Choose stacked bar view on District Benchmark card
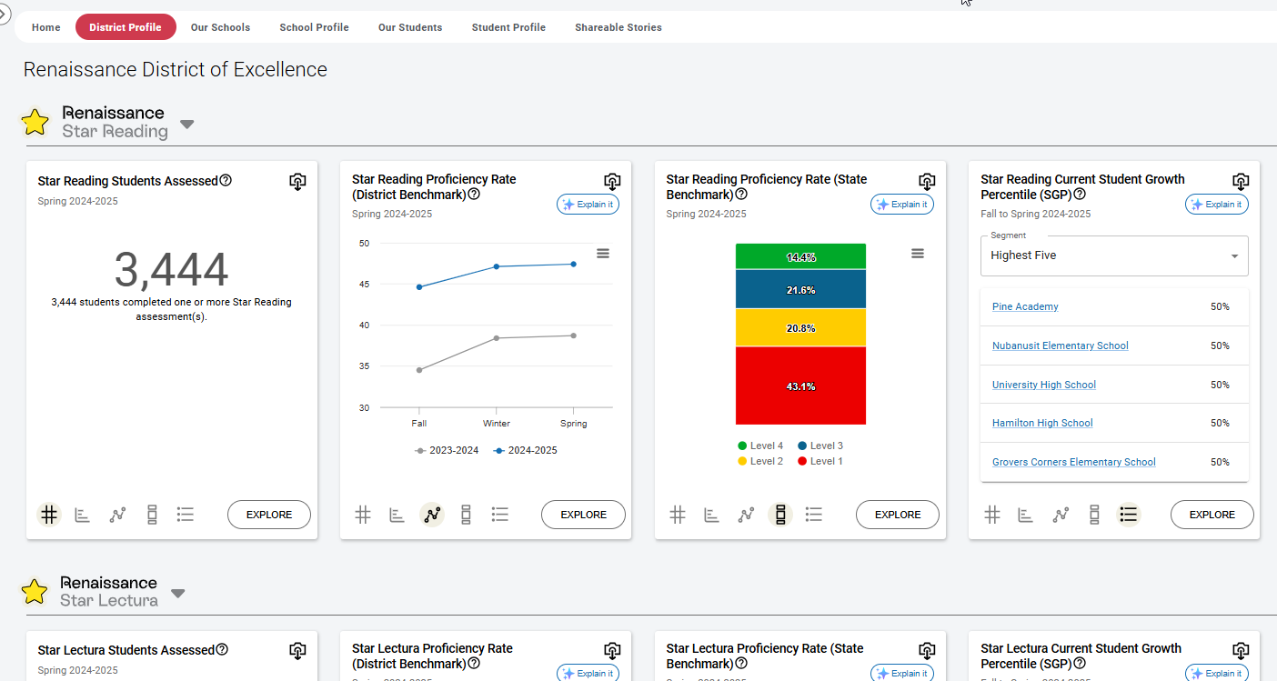The image size is (1277, 681). 466,515
